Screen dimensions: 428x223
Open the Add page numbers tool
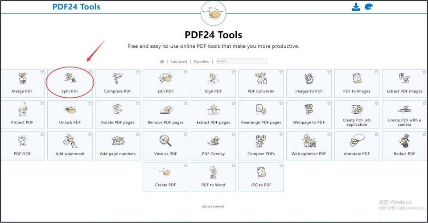(x=118, y=146)
